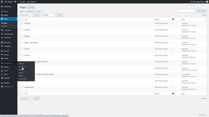Click the comments column icon in the table header
This screenshot has height=117, width=209.
coord(173,19)
